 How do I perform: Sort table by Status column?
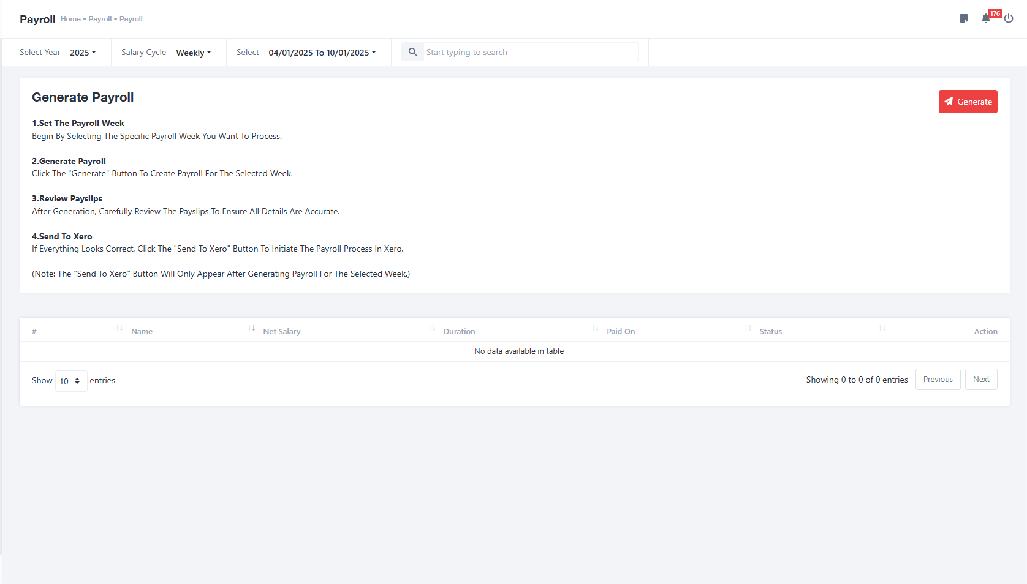coord(770,331)
